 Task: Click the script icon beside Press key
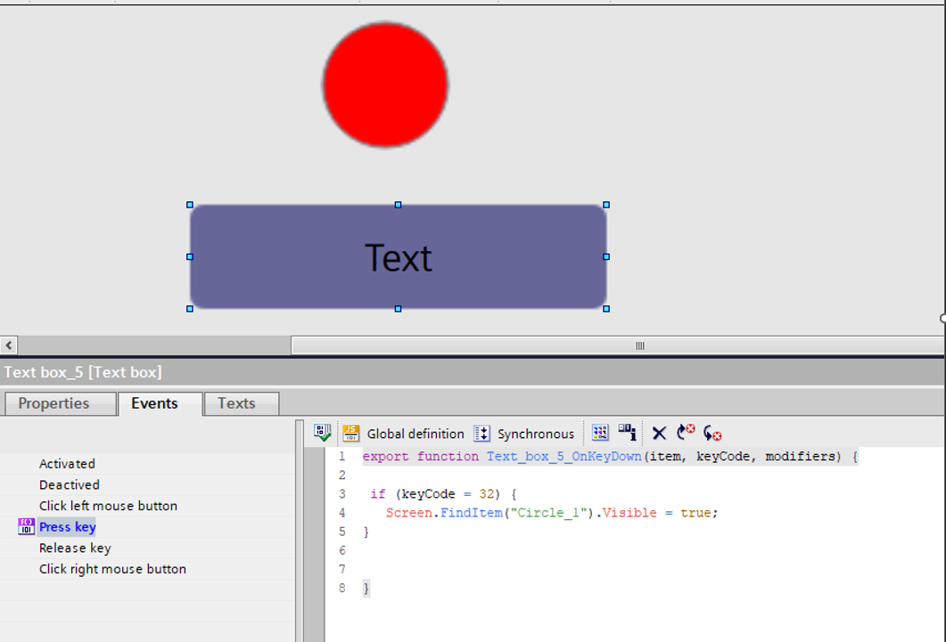(x=26, y=527)
